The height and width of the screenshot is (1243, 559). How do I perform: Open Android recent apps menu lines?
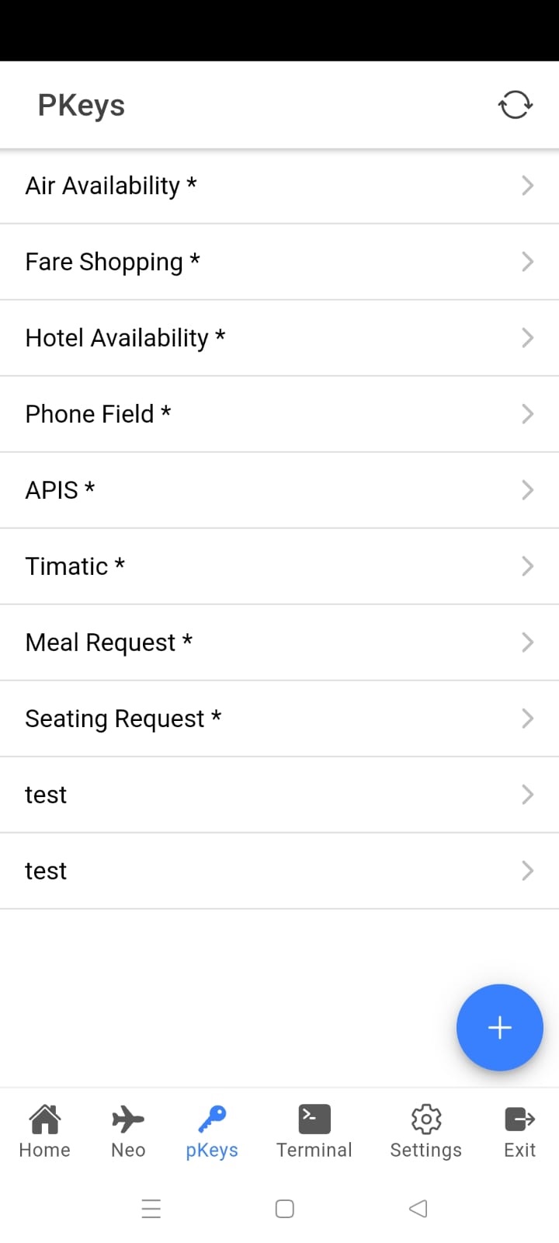tap(151, 1209)
